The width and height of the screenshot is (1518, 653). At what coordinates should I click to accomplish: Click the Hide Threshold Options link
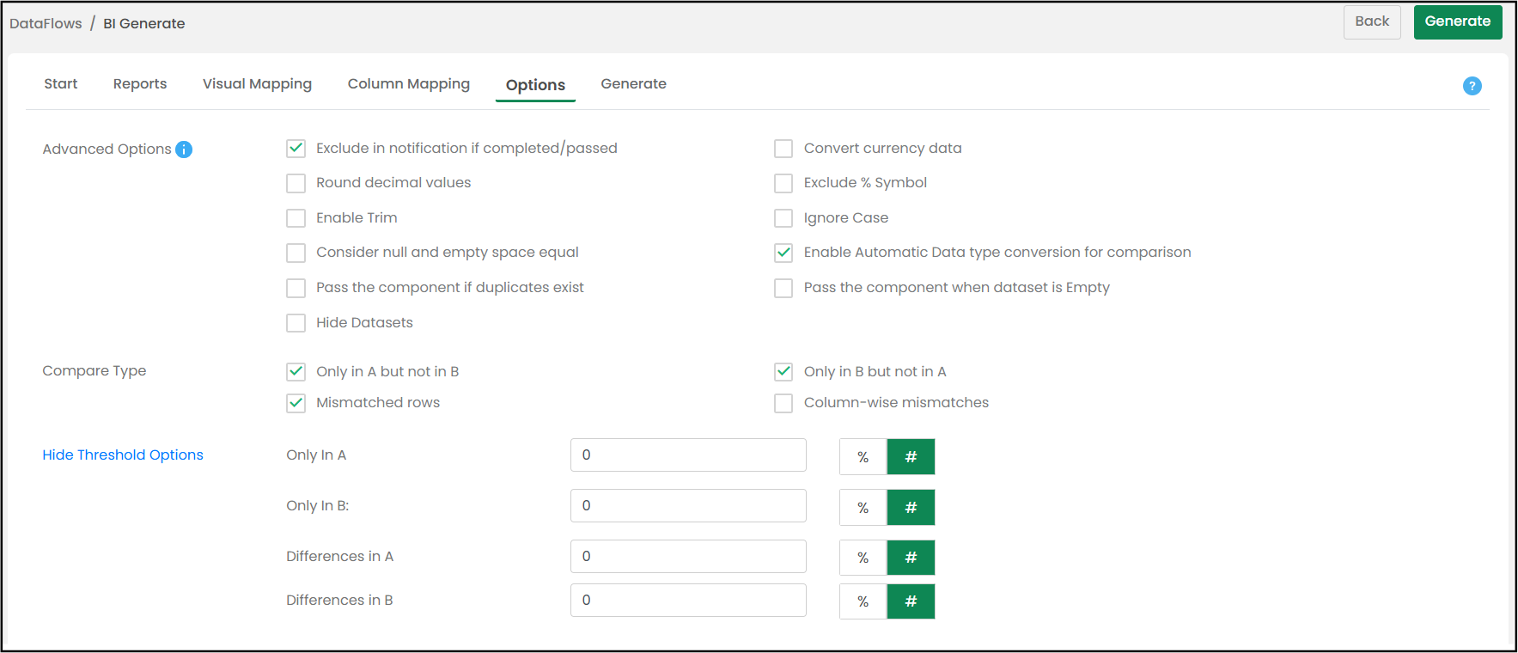point(123,455)
